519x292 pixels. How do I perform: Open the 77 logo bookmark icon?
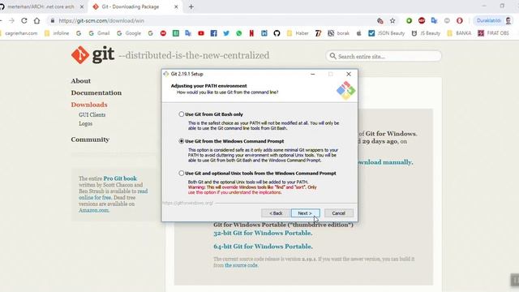pyautogui.click(x=318, y=33)
